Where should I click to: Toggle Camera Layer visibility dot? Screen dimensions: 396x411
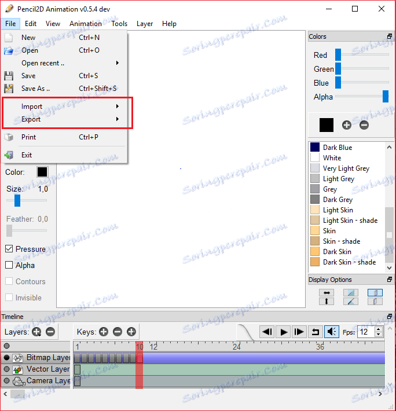pos(7,381)
